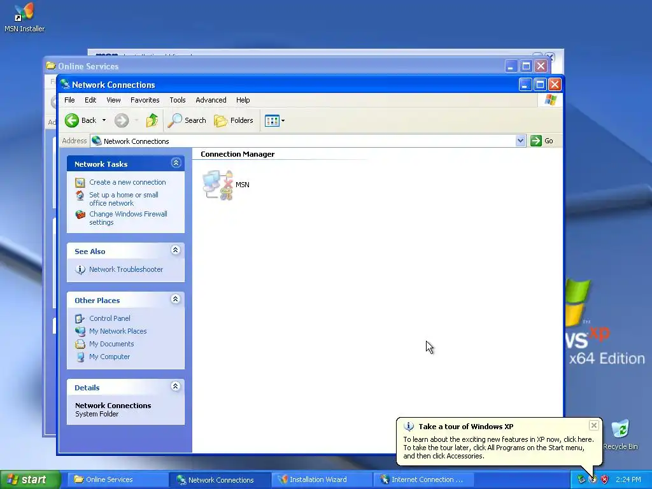Click the Create a new connection icon

(x=80, y=183)
